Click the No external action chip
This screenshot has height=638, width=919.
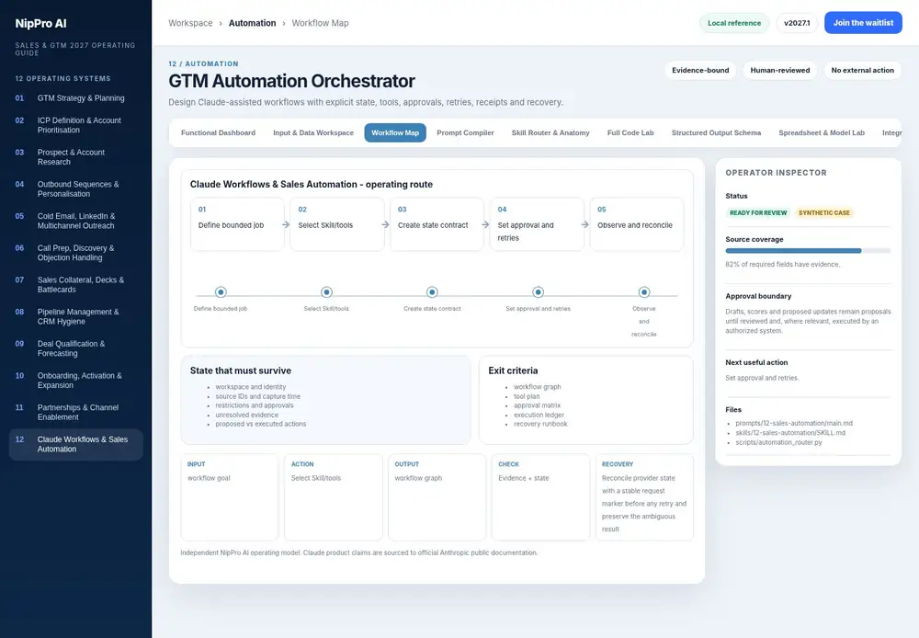point(862,71)
